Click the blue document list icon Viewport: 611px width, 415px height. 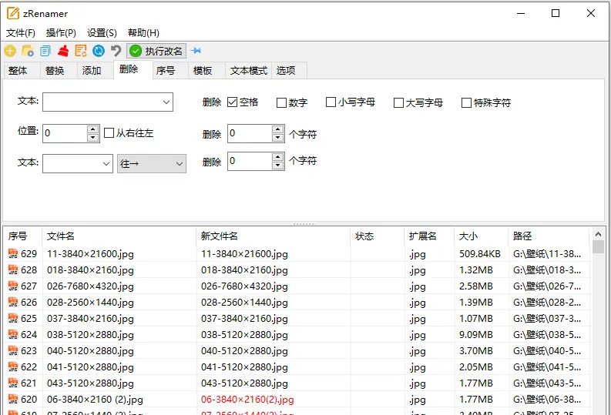(x=45, y=51)
